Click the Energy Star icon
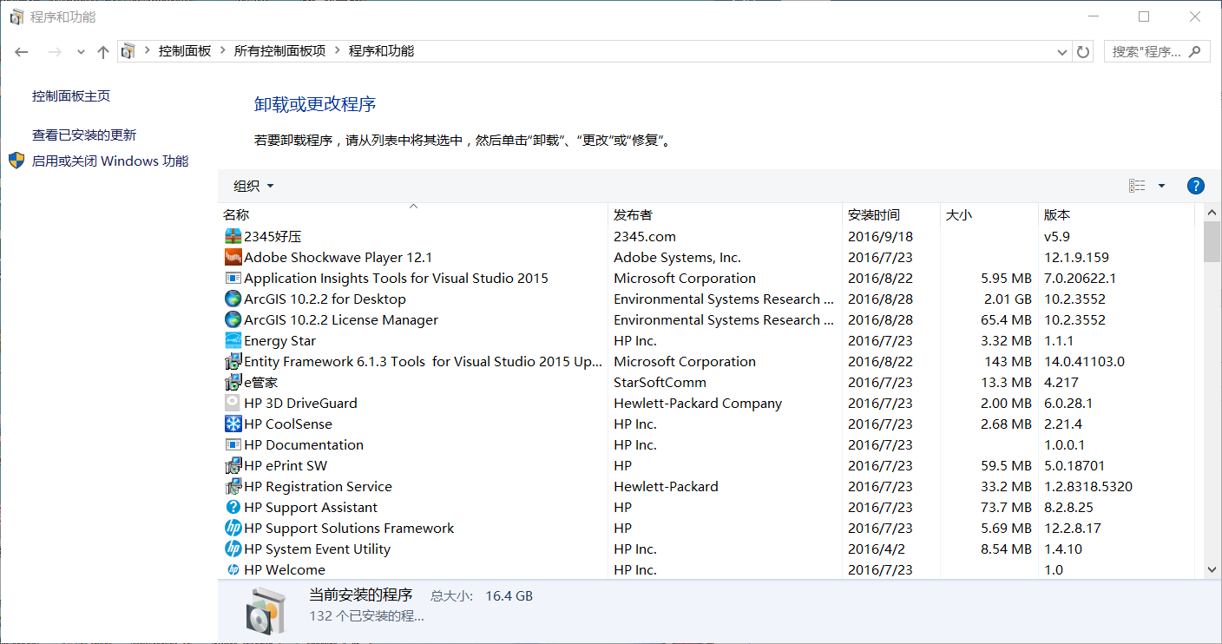Viewport: 1222px width, 644px height. (x=233, y=340)
